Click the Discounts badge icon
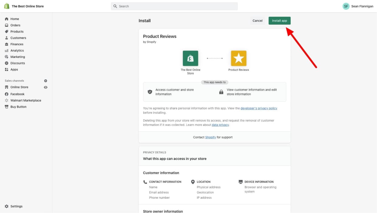This screenshot has width=377, height=213. [7, 63]
